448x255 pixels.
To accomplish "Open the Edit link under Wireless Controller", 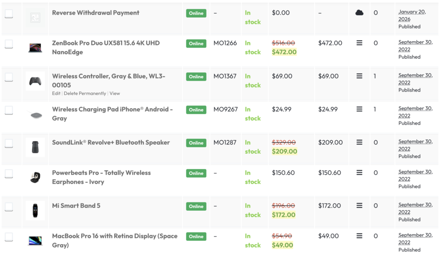I will click(56, 93).
